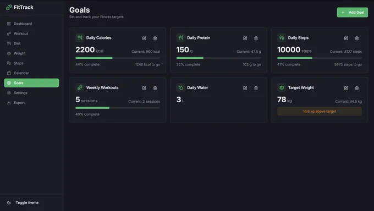The image size is (374, 211).
Task: Edit the Daily Steps goal
Action: click(x=346, y=38)
